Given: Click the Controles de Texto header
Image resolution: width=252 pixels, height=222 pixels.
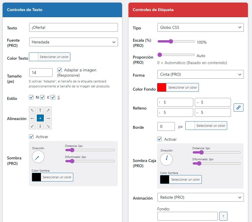Looking at the screenshot, I should [25, 10].
